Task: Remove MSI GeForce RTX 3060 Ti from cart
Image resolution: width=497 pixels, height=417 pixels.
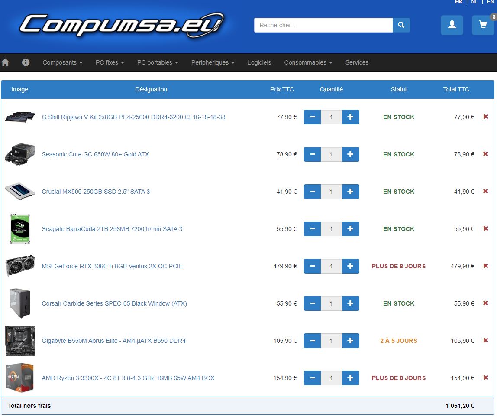Action: pos(485,266)
